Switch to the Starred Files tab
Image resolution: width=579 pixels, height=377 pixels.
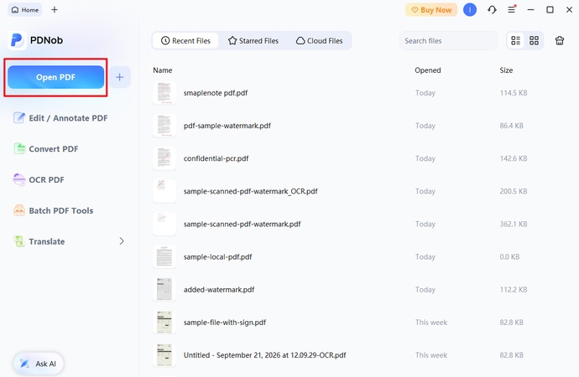click(253, 40)
